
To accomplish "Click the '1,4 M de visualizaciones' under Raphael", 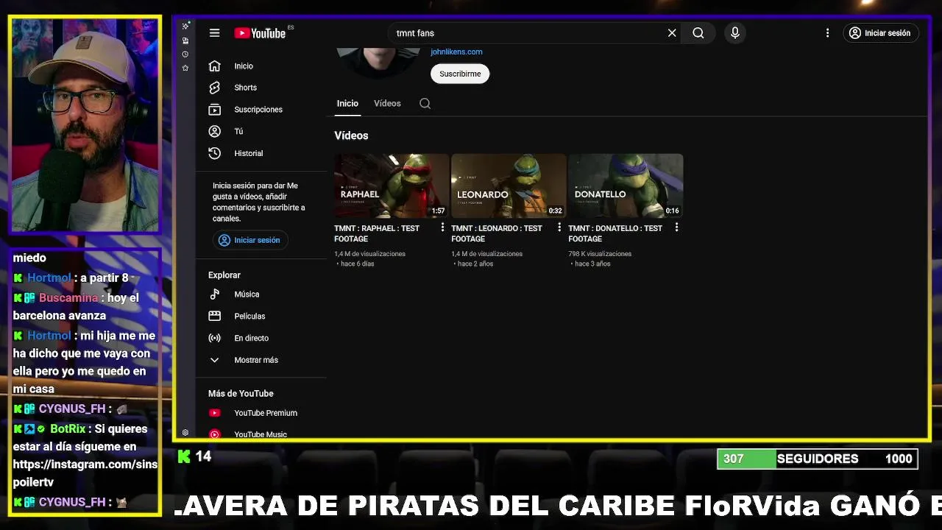I will [x=369, y=254].
